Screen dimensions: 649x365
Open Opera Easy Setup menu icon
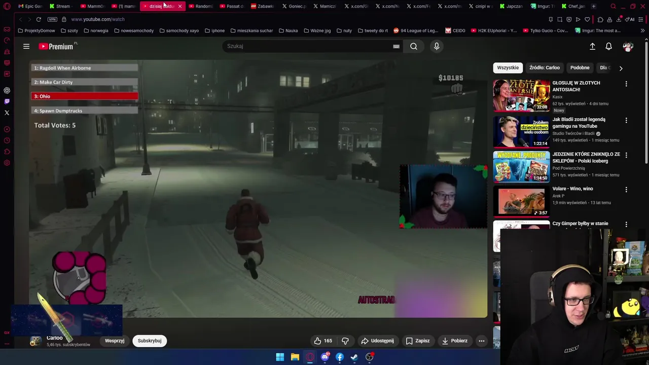[x=641, y=19]
